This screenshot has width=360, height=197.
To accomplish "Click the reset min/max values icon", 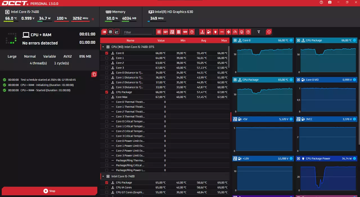I will pyautogui.click(x=269, y=32).
